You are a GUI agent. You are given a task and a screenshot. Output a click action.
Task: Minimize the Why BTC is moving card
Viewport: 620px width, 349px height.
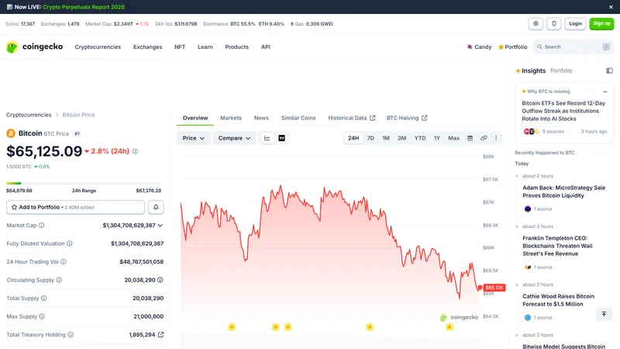coord(605,92)
